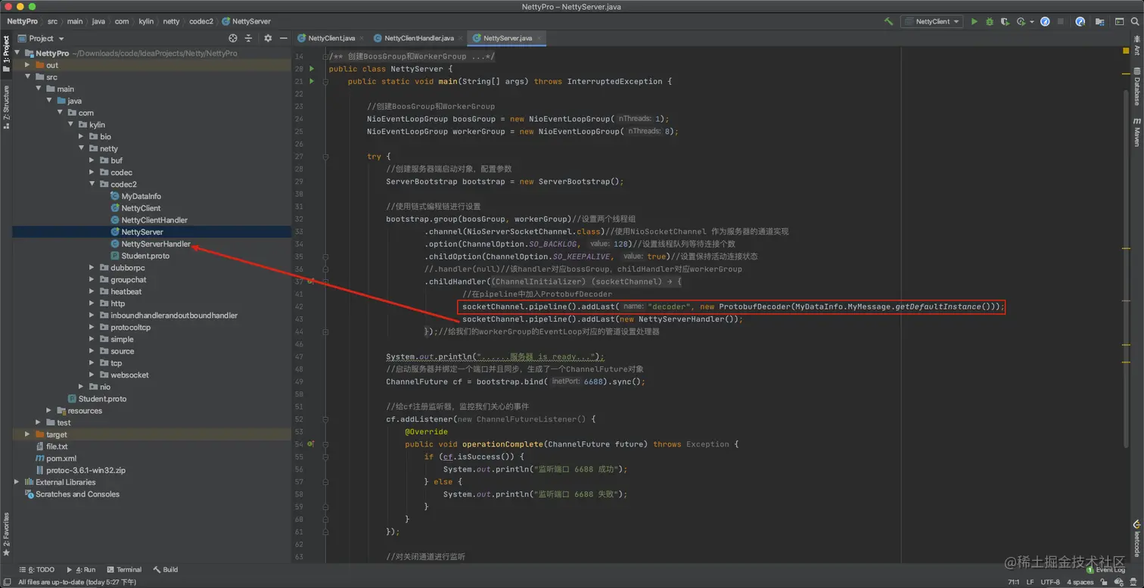Click Collapse All icon in Project panel
Viewport: 1144px width, 588px height.
coord(248,38)
